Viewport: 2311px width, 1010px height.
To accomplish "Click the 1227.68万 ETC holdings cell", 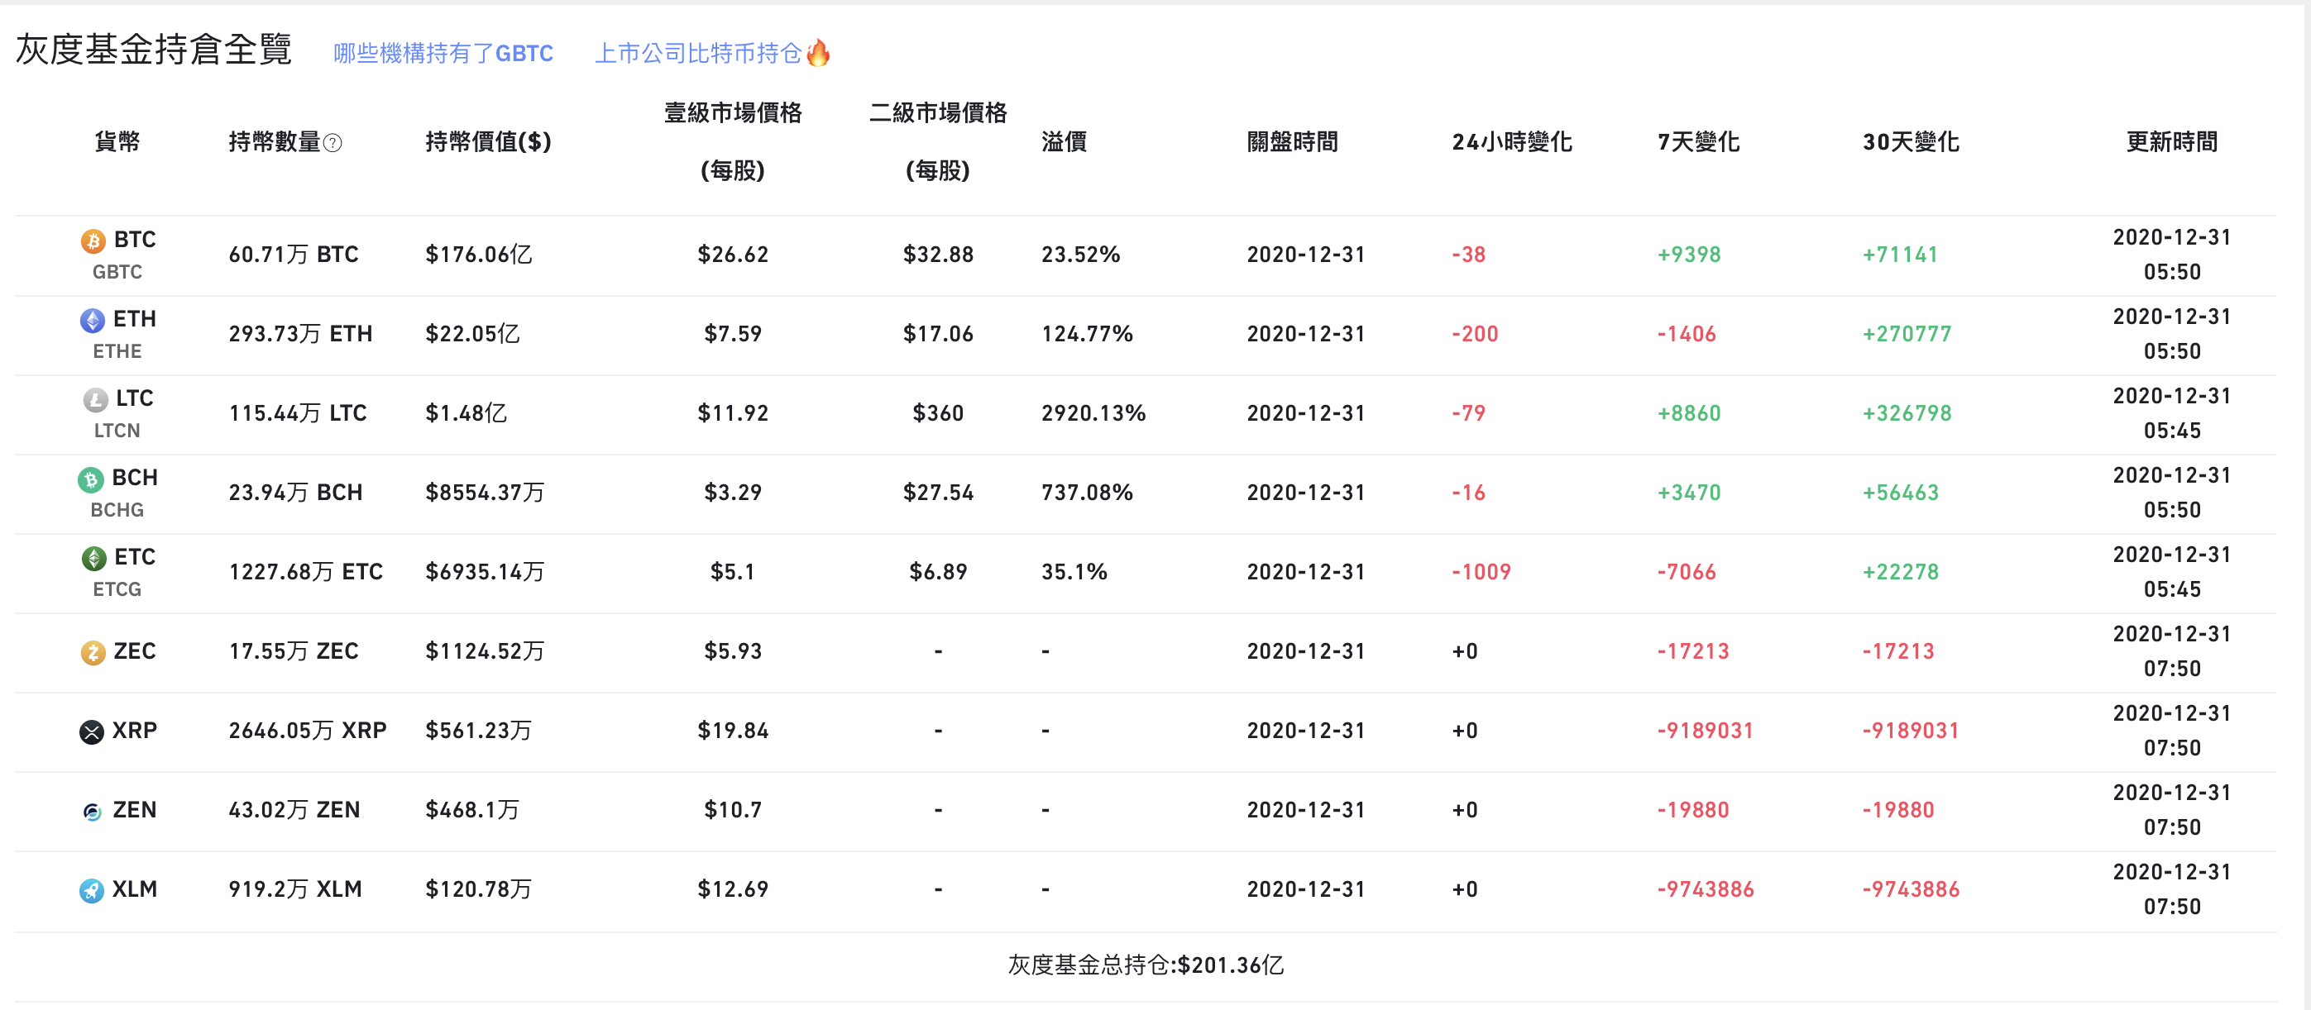I will coord(306,572).
